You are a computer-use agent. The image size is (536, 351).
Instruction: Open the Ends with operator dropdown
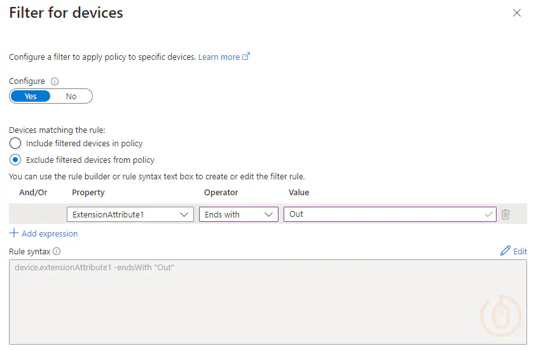238,214
